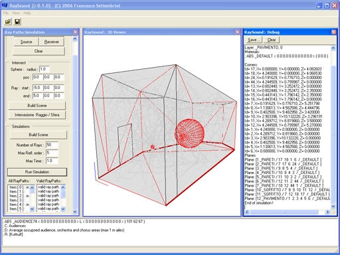Close the Ray Paths Simulation panel
The image size is (340, 255).
pos(75,32)
